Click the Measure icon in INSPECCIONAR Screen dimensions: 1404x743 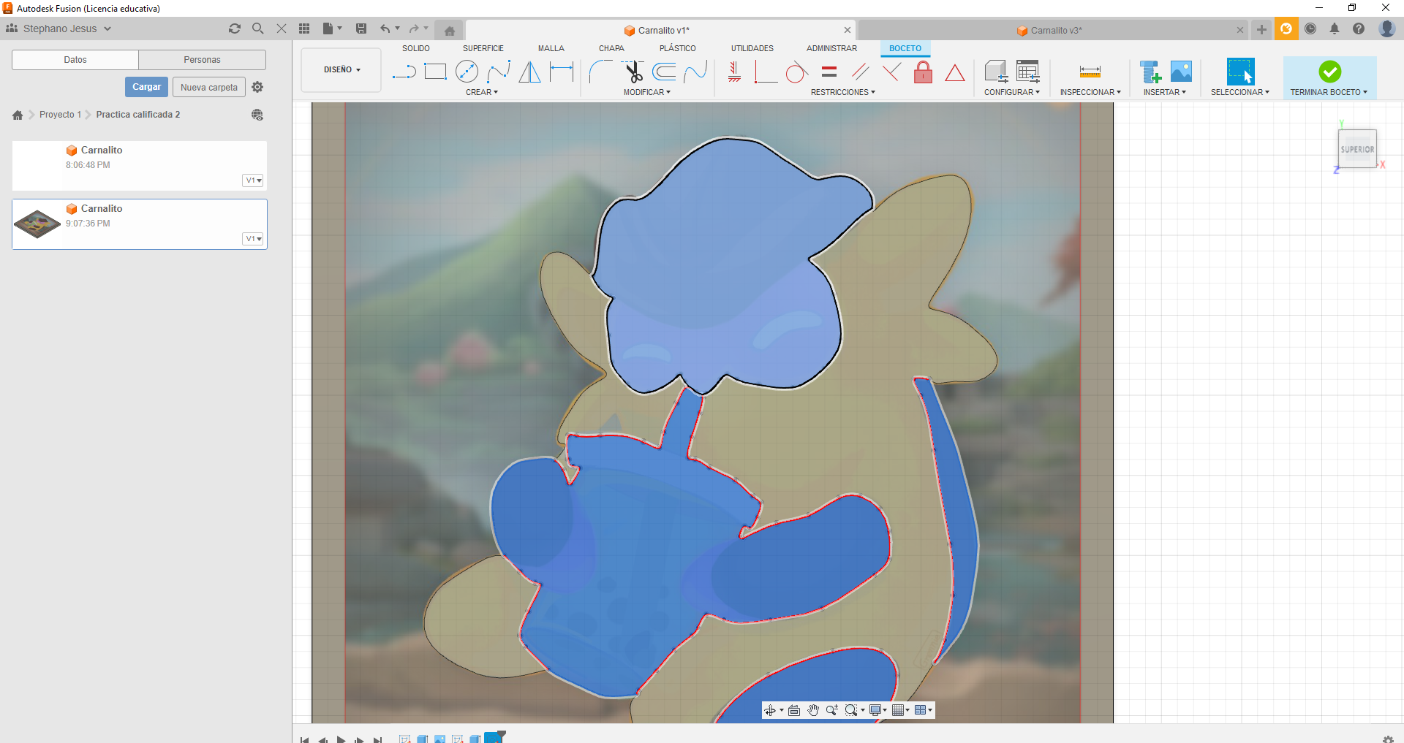coord(1090,72)
